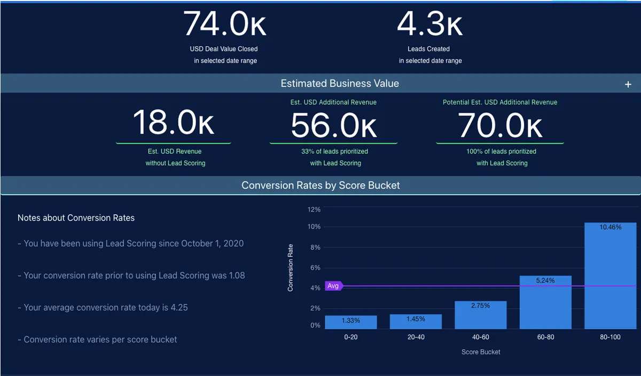Click Potential Est. USD Additional Revenue caption
641x376 pixels.
pos(500,102)
